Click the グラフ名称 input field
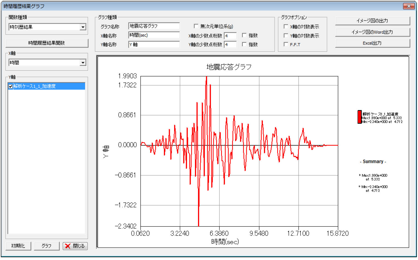This screenshot has height=260, width=418. [x=154, y=26]
